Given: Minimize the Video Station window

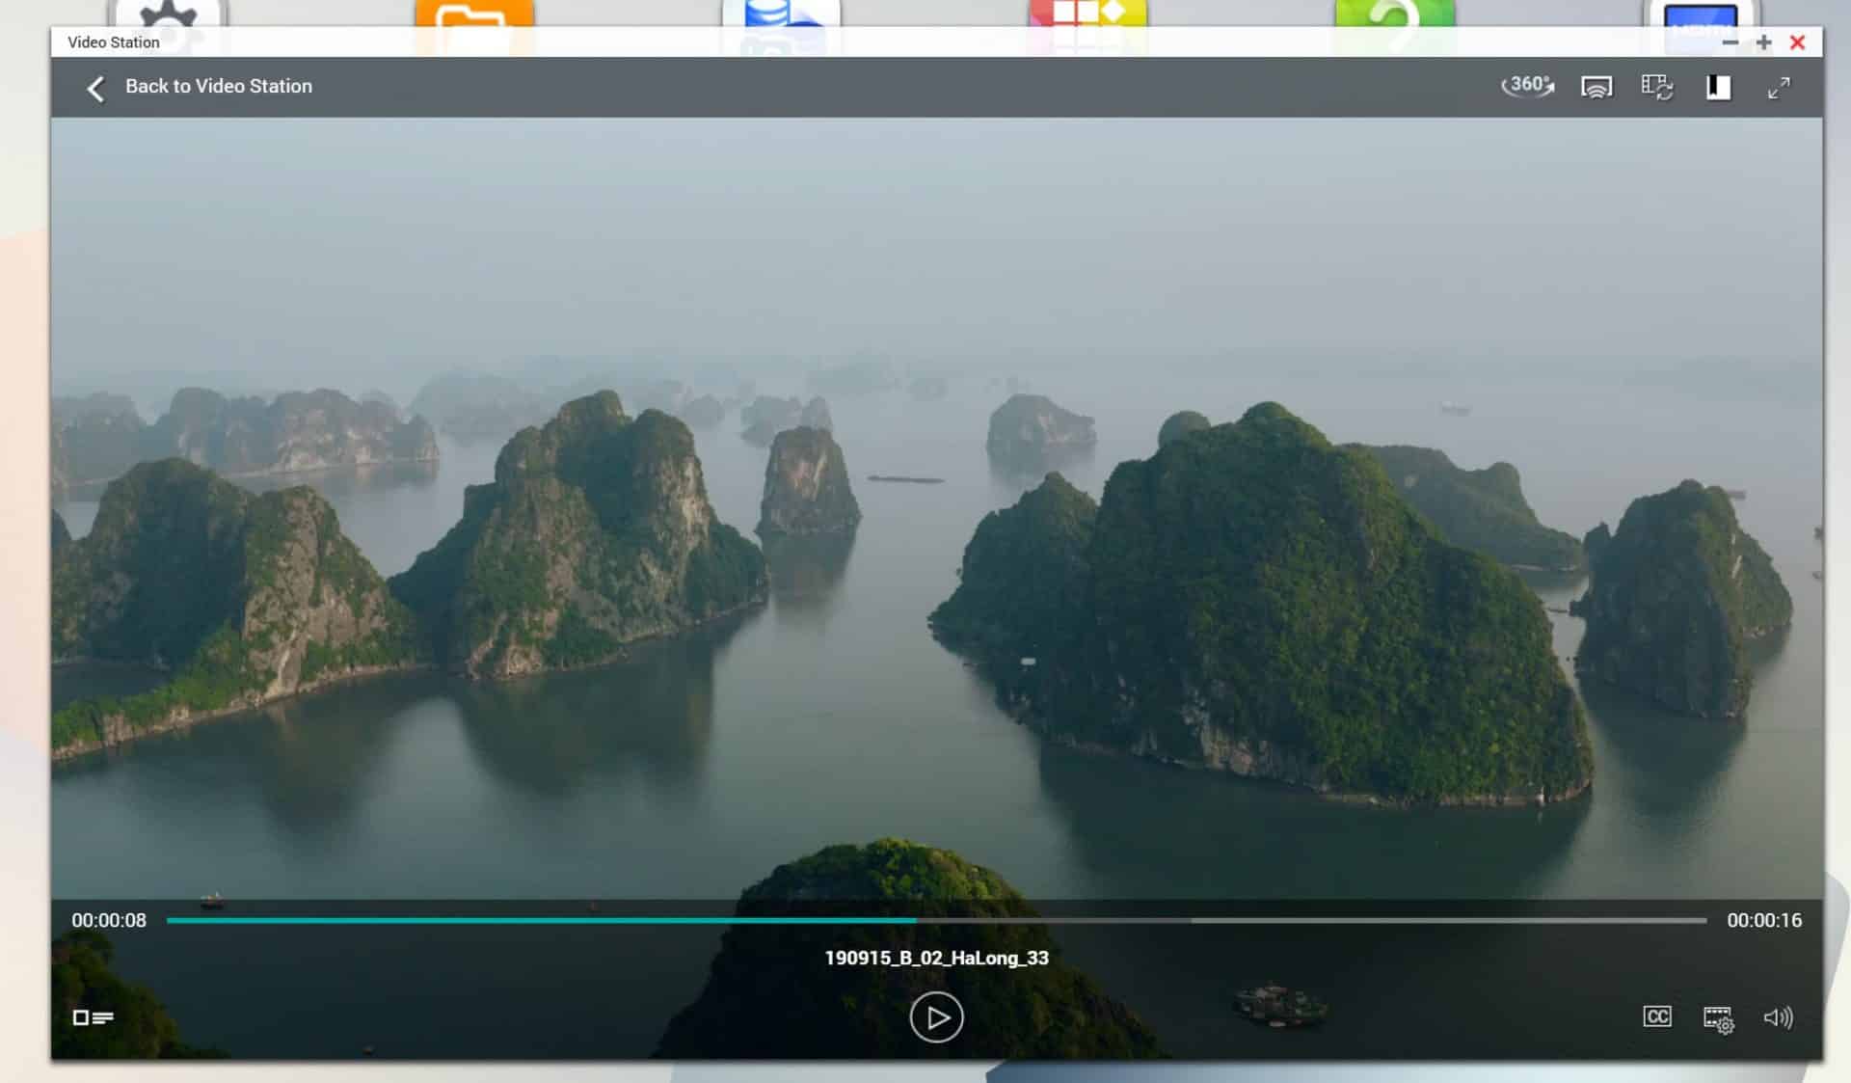Looking at the screenshot, I should point(1730,42).
